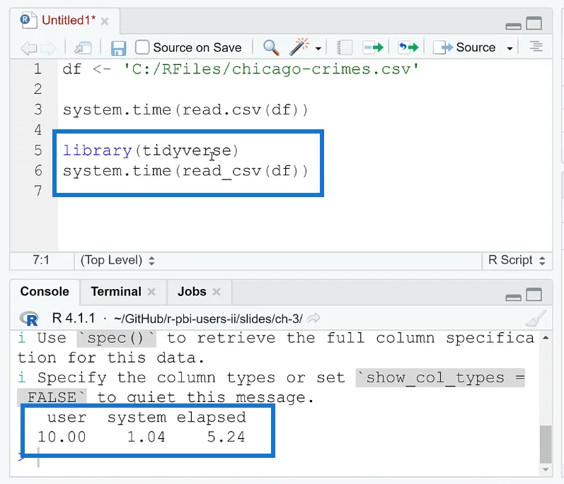This screenshot has width=564, height=484.
Task: Switch to the Terminal tab
Action: coord(116,292)
